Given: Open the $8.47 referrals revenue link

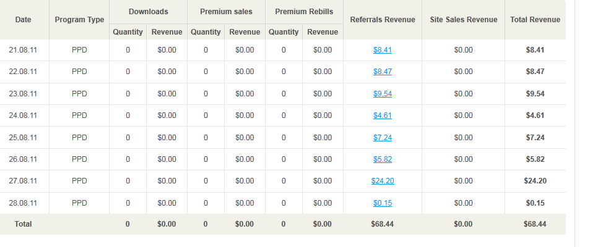Looking at the screenshot, I should [x=382, y=72].
